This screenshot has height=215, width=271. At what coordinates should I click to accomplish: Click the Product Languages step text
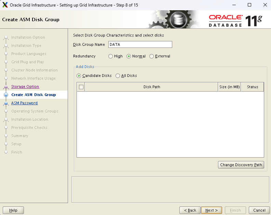pos(29,54)
